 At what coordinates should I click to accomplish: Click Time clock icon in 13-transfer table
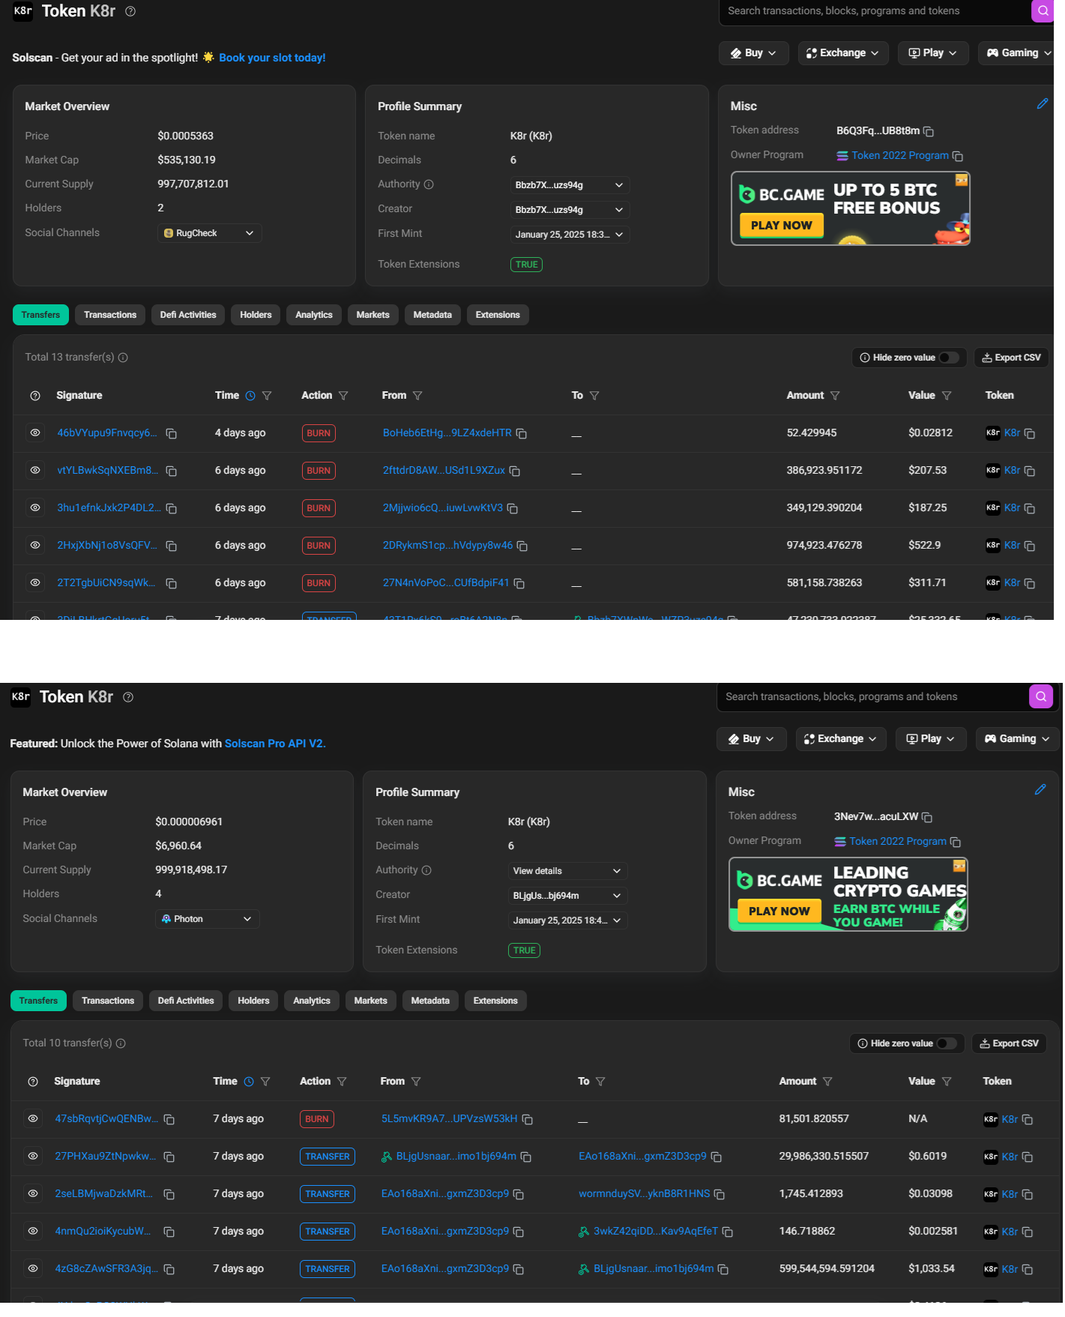coord(250,396)
